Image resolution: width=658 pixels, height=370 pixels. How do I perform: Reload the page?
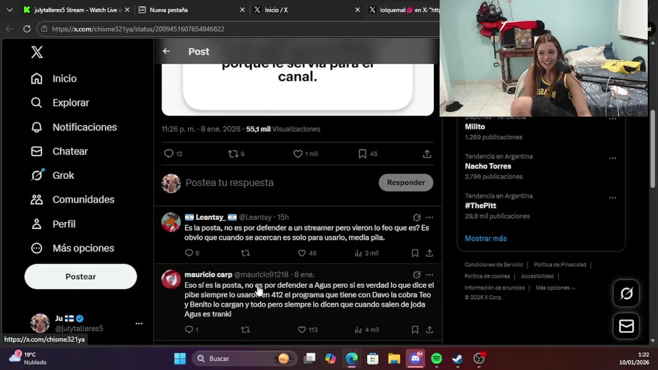(x=27, y=29)
